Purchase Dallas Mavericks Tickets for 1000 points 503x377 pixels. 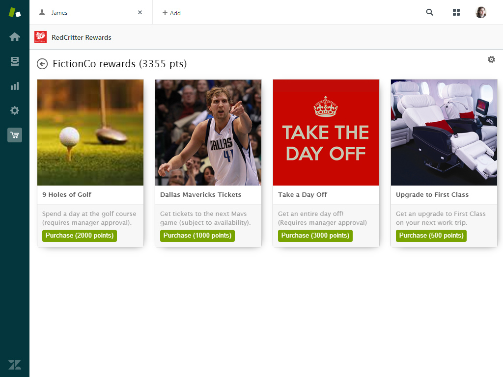197,236
